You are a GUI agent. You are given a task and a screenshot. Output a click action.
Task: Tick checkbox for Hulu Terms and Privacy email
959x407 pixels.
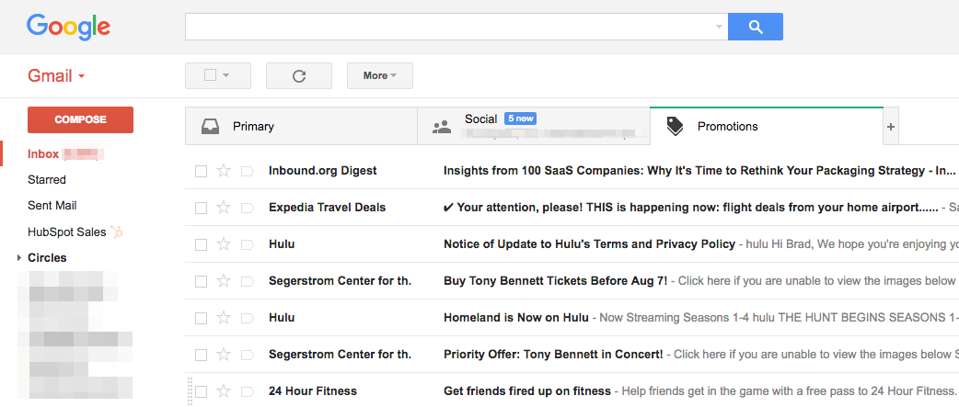pos(201,244)
